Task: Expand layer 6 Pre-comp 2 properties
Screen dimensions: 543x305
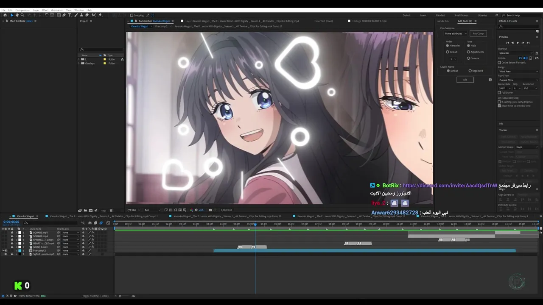Action: click(x=16, y=251)
